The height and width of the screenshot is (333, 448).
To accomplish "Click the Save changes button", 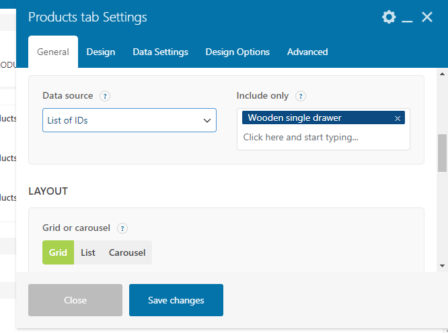I will (x=176, y=300).
